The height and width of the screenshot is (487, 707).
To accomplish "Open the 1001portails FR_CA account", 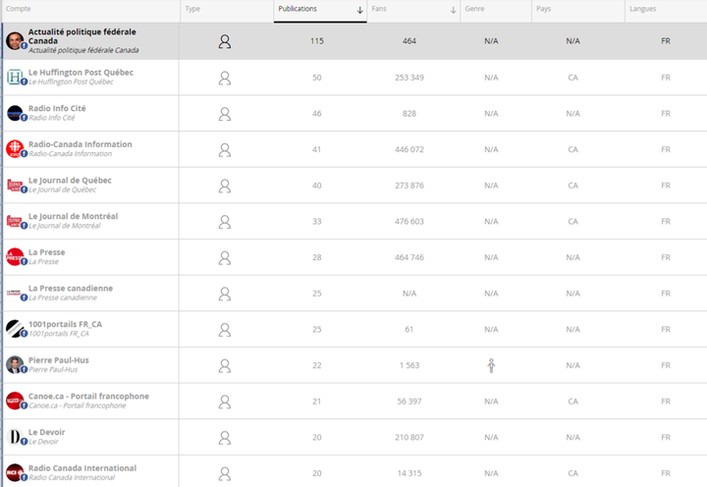I will [x=65, y=324].
